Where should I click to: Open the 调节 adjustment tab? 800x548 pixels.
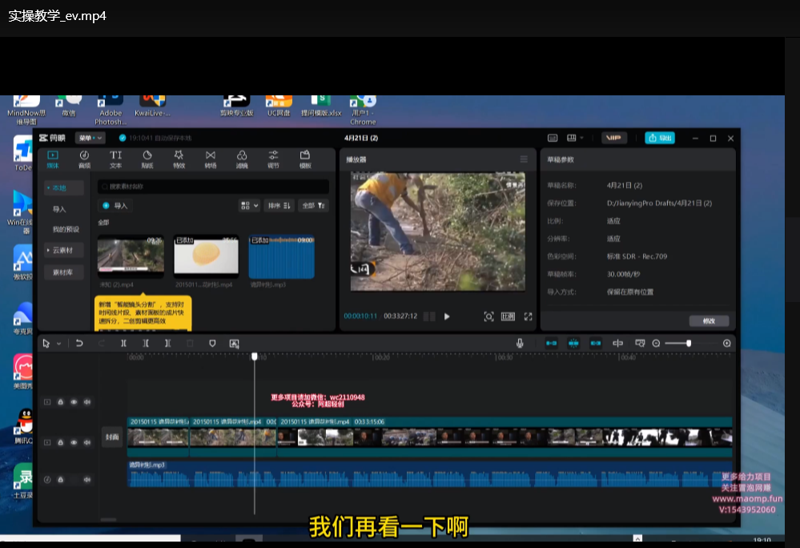click(273, 159)
